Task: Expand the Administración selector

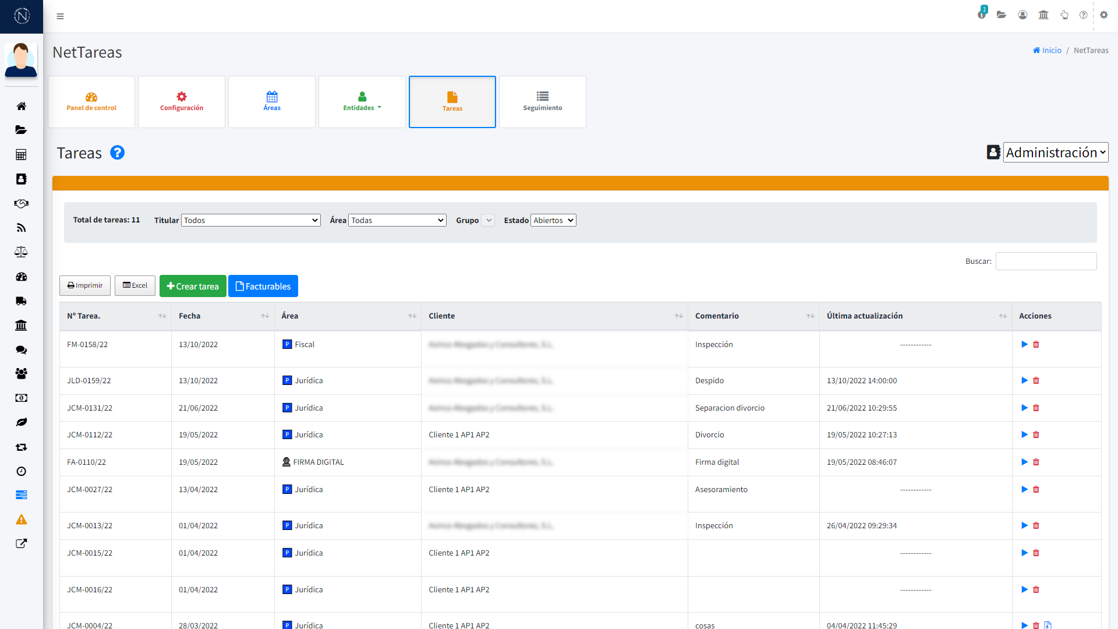Action: coord(1055,153)
